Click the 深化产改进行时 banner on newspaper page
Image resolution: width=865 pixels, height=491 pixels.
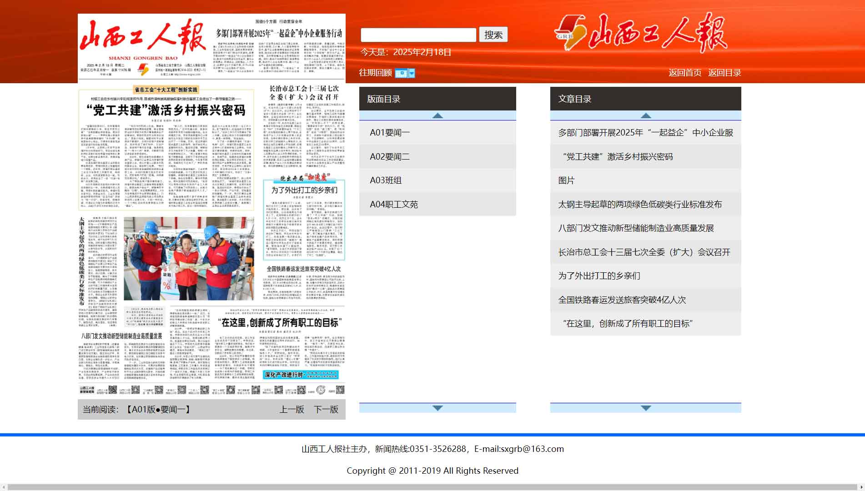coord(301,375)
